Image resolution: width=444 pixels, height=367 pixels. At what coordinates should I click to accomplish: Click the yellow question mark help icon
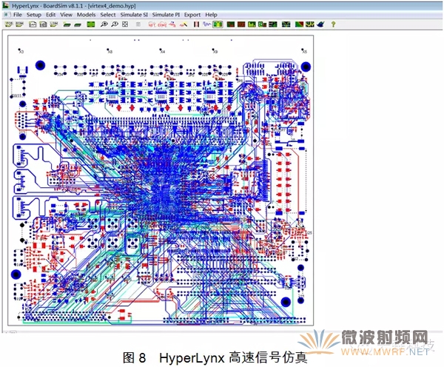[x=333, y=24]
